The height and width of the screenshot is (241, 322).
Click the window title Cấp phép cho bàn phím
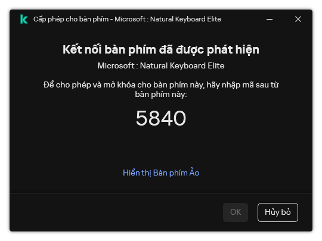pos(71,19)
